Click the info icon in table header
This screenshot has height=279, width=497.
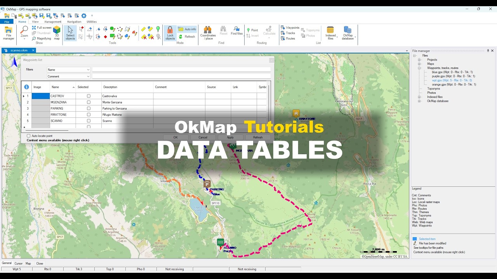26,87
